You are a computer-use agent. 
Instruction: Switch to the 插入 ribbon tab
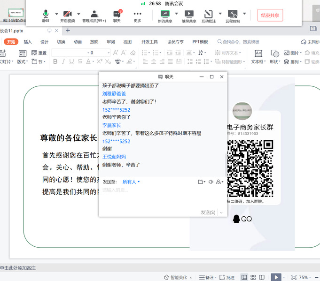pyautogui.click(x=28, y=42)
